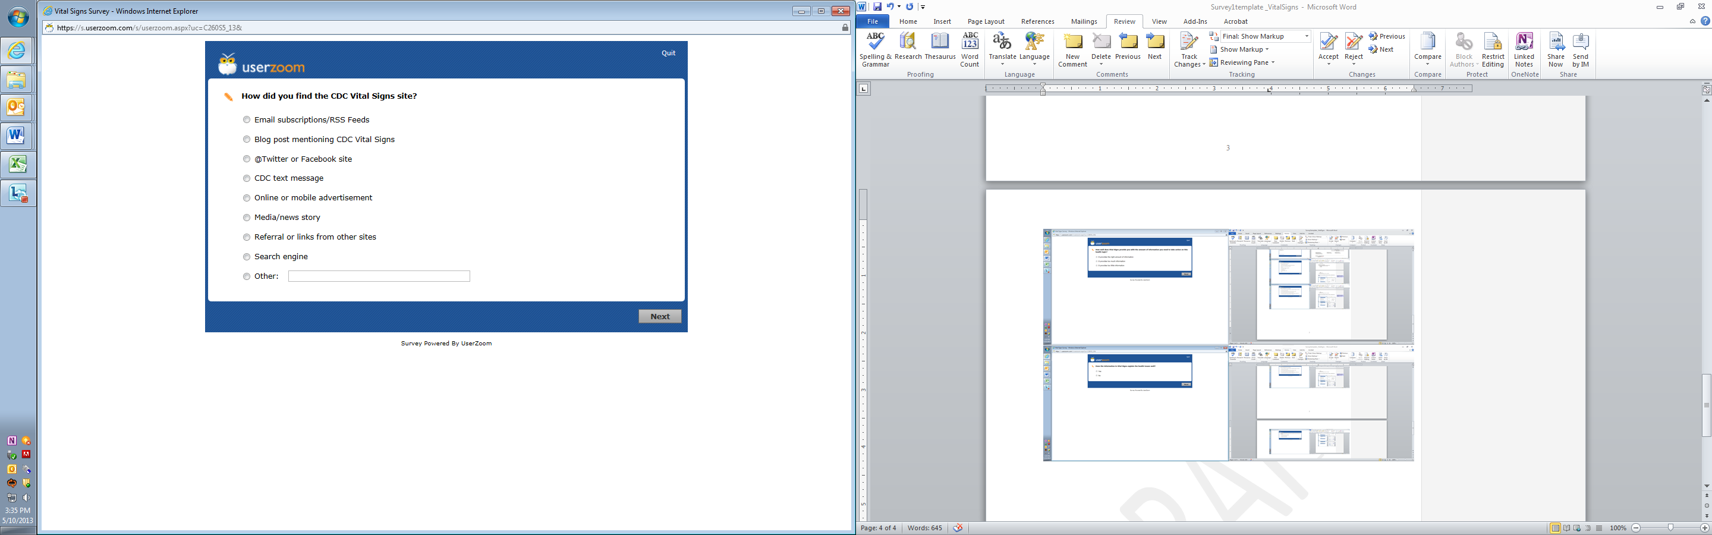Go to the Previous comment
Screen dimensions: 1712x535
coord(1128,46)
